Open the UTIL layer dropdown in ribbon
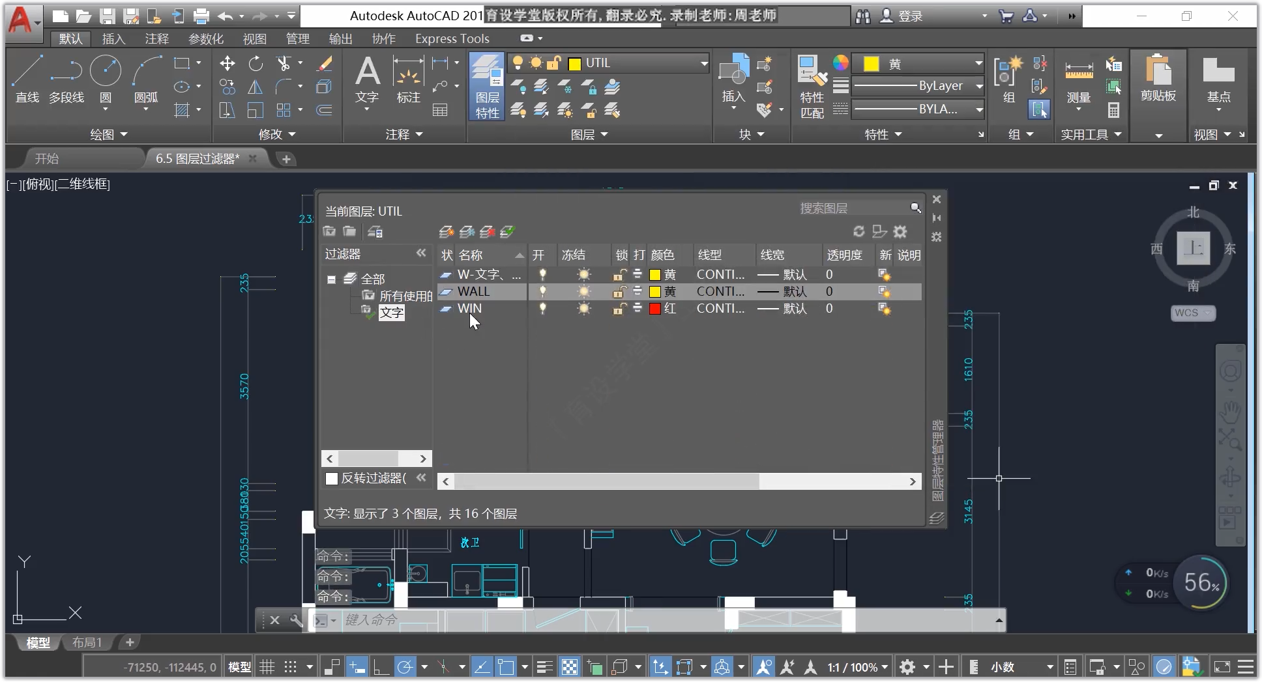 point(704,63)
